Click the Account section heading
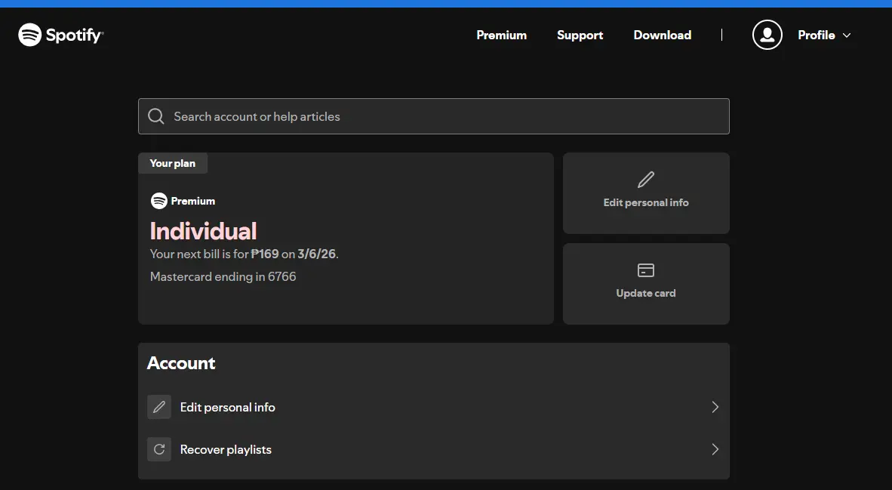This screenshot has width=892, height=490. (x=181, y=363)
